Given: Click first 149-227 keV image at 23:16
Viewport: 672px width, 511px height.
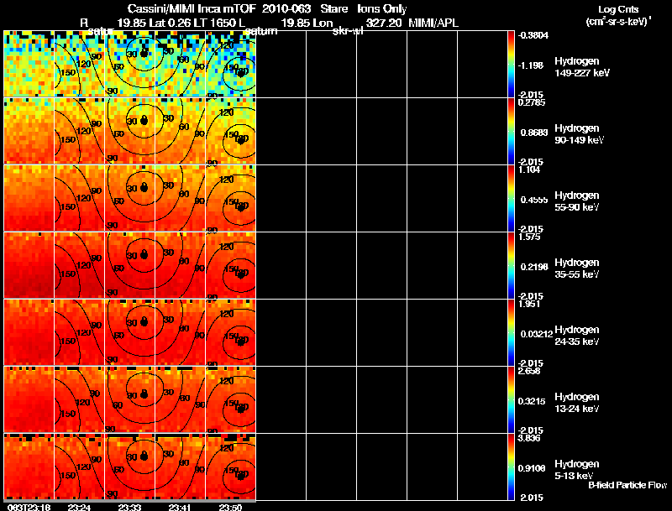Looking at the screenshot, I should tap(29, 64).
